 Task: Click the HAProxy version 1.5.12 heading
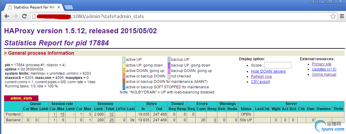pyautogui.click(x=81, y=31)
